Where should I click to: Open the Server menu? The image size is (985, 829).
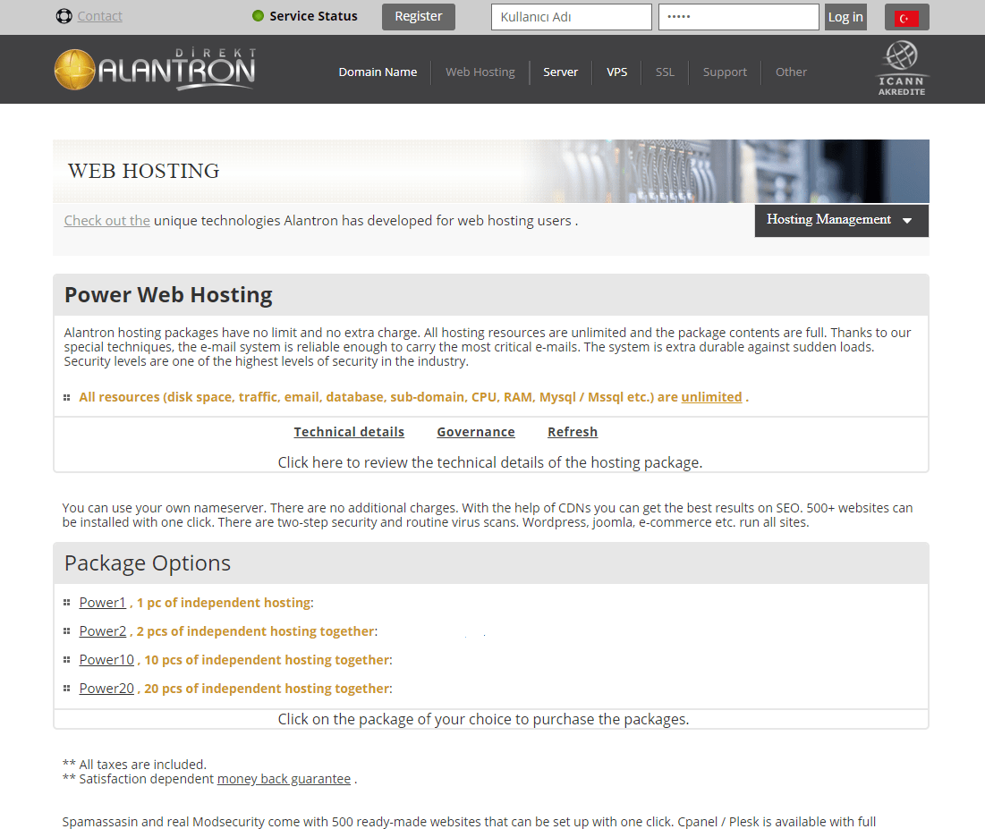coord(560,72)
